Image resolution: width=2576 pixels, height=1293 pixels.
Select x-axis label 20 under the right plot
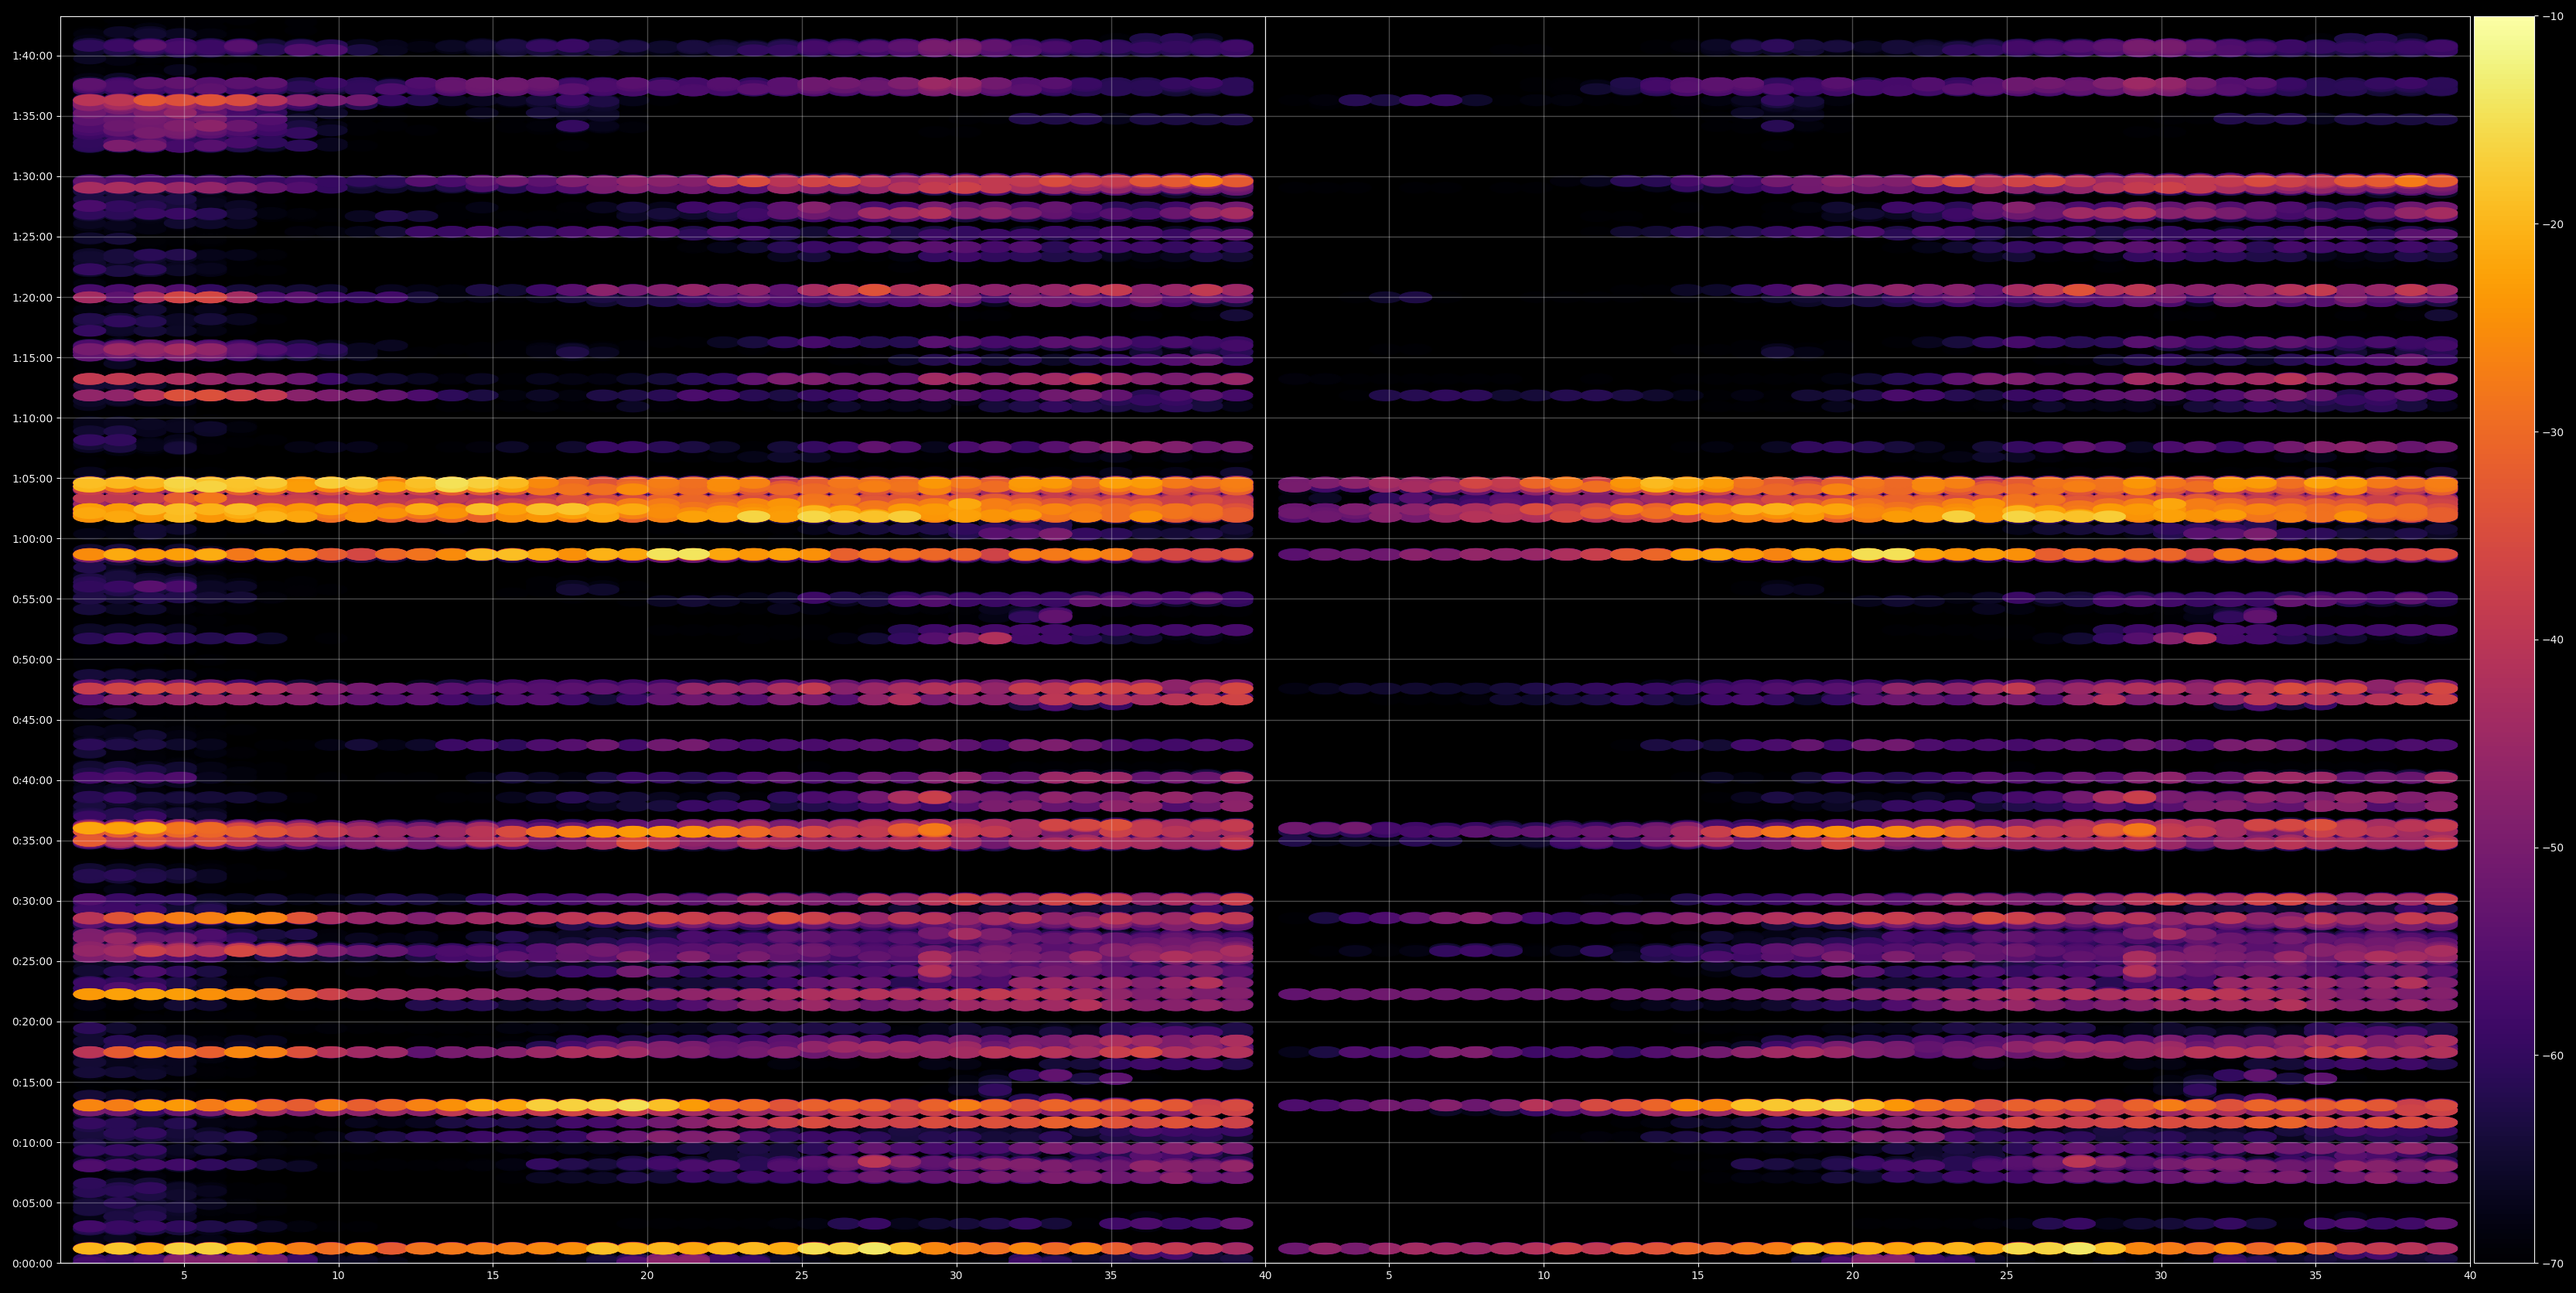point(1852,1276)
